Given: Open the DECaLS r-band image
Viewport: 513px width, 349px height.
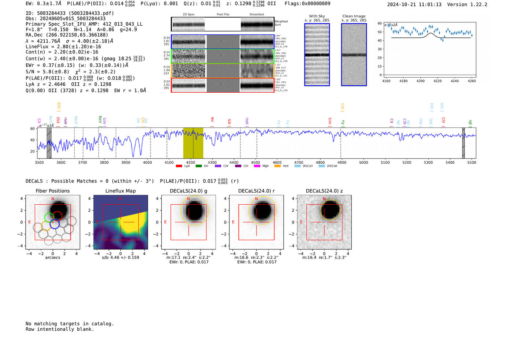Looking at the screenshot, I should [x=256, y=222].
